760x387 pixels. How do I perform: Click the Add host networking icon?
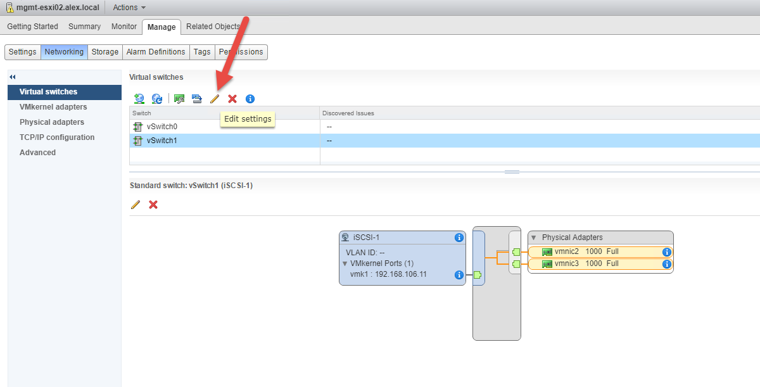click(x=139, y=99)
